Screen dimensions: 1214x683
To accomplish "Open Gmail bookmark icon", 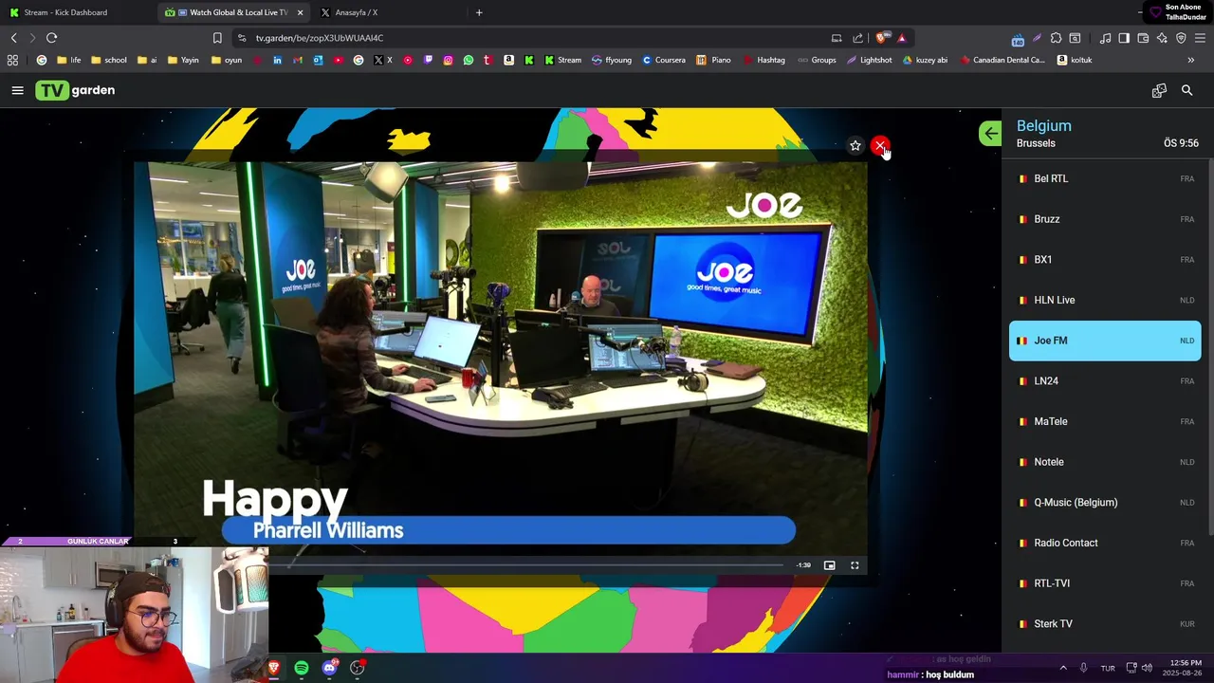I will pos(298,60).
